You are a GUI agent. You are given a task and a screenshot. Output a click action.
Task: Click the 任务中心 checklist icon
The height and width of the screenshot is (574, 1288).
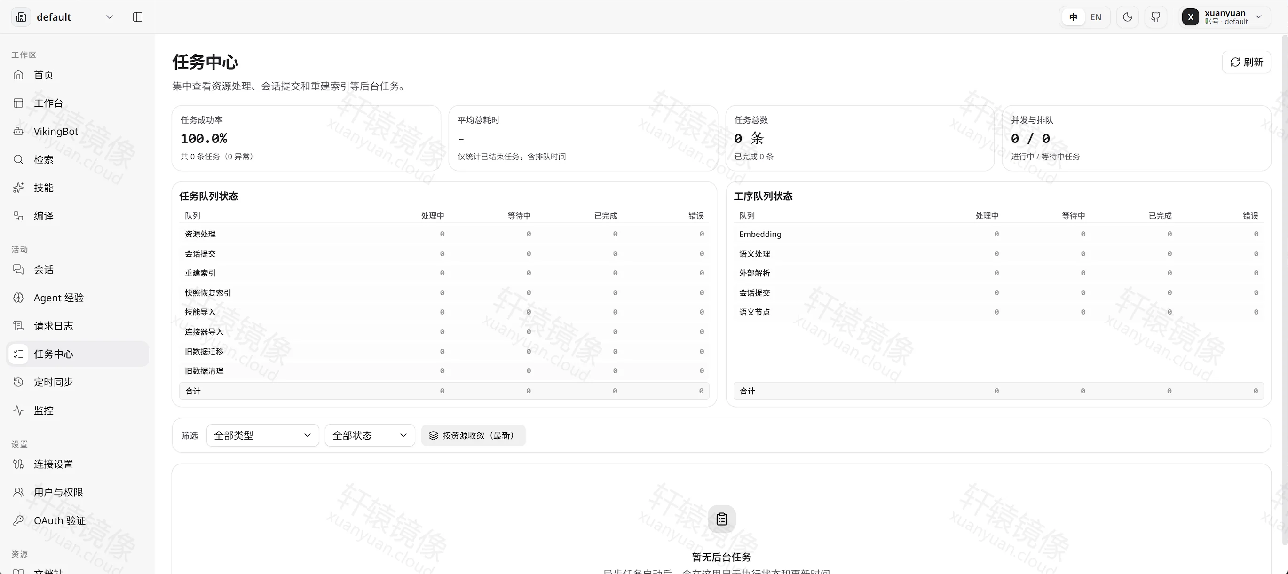tap(18, 354)
